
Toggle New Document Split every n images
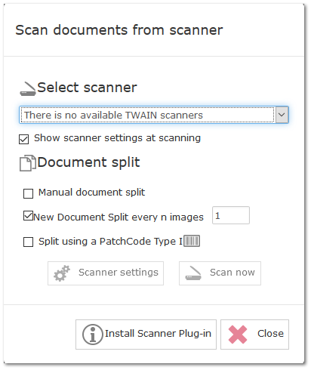(x=28, y=216)
